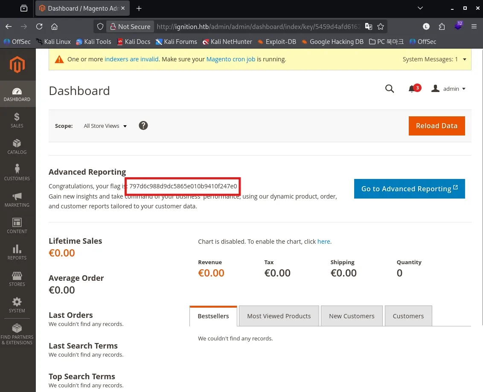Open the Kali NetHunter bookmark

pos(227,41)
